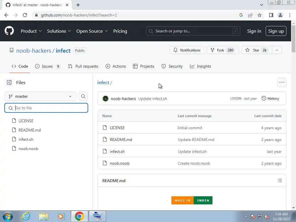Collapse file tree panel icon

pyautogui.click(x=9, y=82)
